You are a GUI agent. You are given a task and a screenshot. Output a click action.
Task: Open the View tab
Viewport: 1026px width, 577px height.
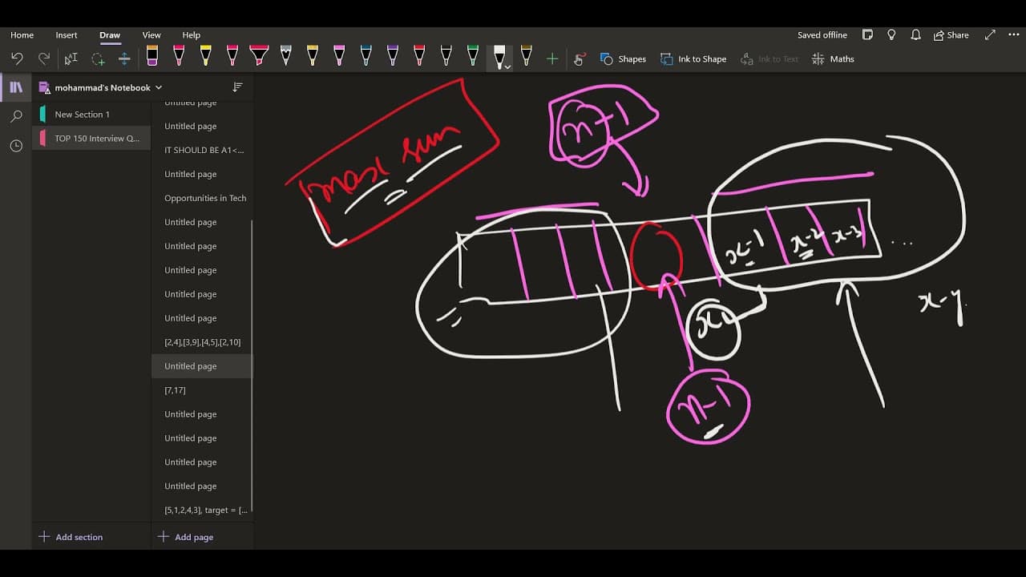coord(151,35)
